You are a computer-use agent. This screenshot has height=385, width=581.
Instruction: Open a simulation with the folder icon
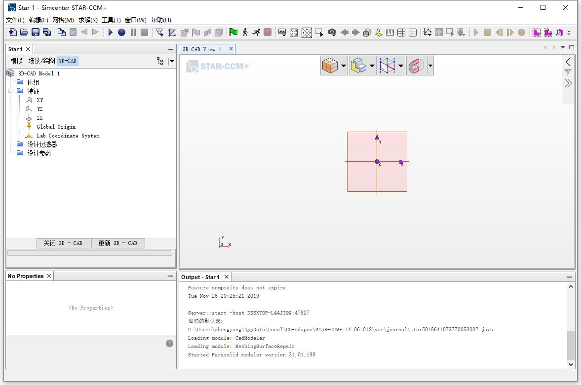click(x=24, y=32)
